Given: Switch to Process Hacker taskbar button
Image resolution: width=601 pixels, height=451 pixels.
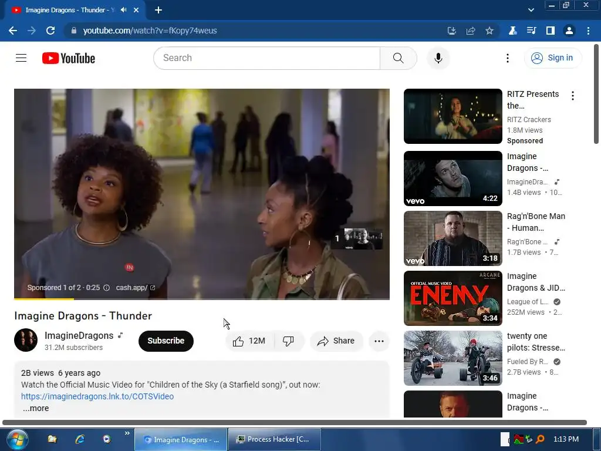Looking at the screenshot, I should coord(275,439).
